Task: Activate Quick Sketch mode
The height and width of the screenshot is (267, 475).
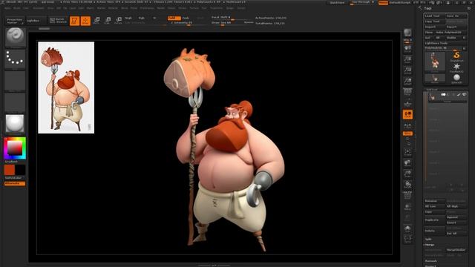Action: coord(58,21)
